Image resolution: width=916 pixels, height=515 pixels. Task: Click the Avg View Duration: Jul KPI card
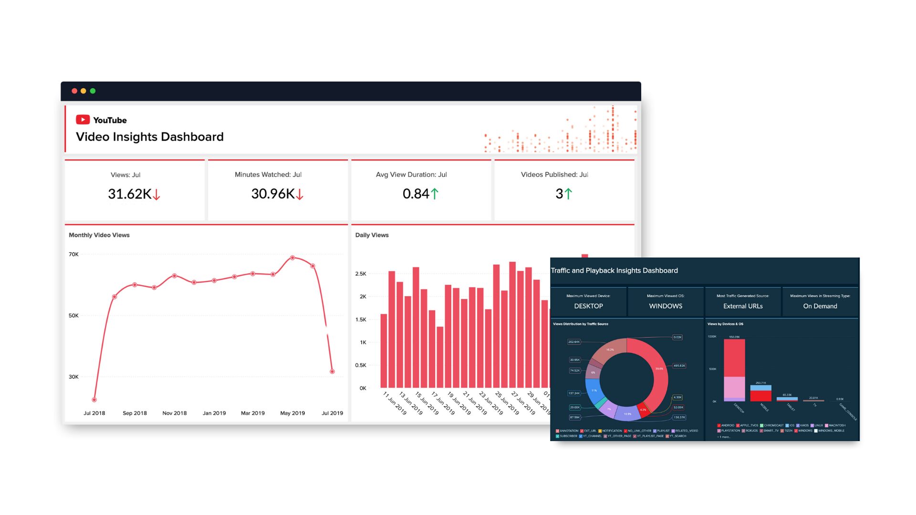point(421,190)
